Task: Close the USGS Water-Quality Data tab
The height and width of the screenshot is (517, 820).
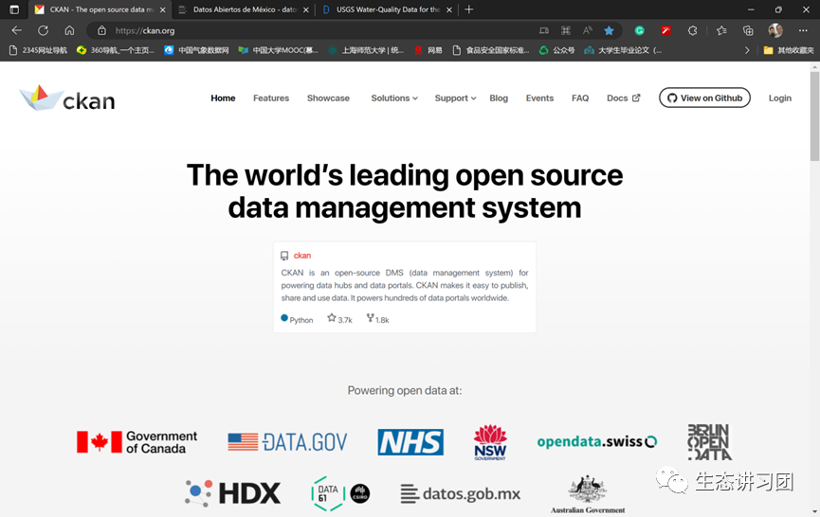Action: point(449,9)
